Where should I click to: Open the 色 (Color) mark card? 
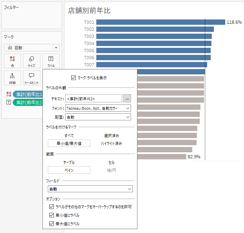(12, 61)
